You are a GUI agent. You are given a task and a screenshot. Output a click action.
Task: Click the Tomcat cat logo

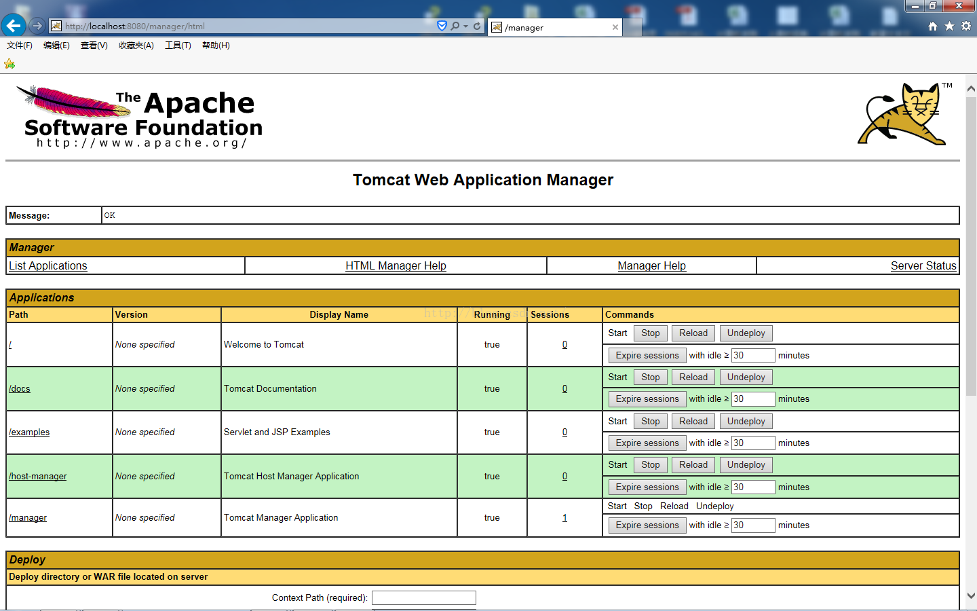(904, 113)
